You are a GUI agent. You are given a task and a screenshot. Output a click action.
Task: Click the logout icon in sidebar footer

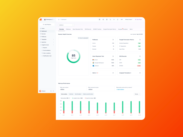pyautogui.click(x=54, y=91)
